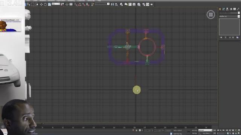Switch to the Display command panel tab
This screenshot has height=135, width=241.
coord(235,9)
